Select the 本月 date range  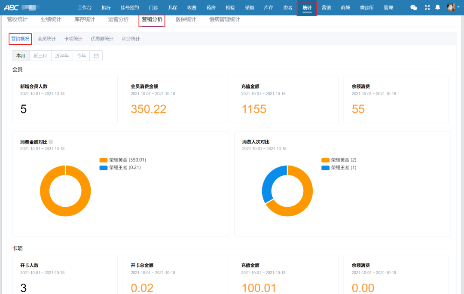coord(21,55)
